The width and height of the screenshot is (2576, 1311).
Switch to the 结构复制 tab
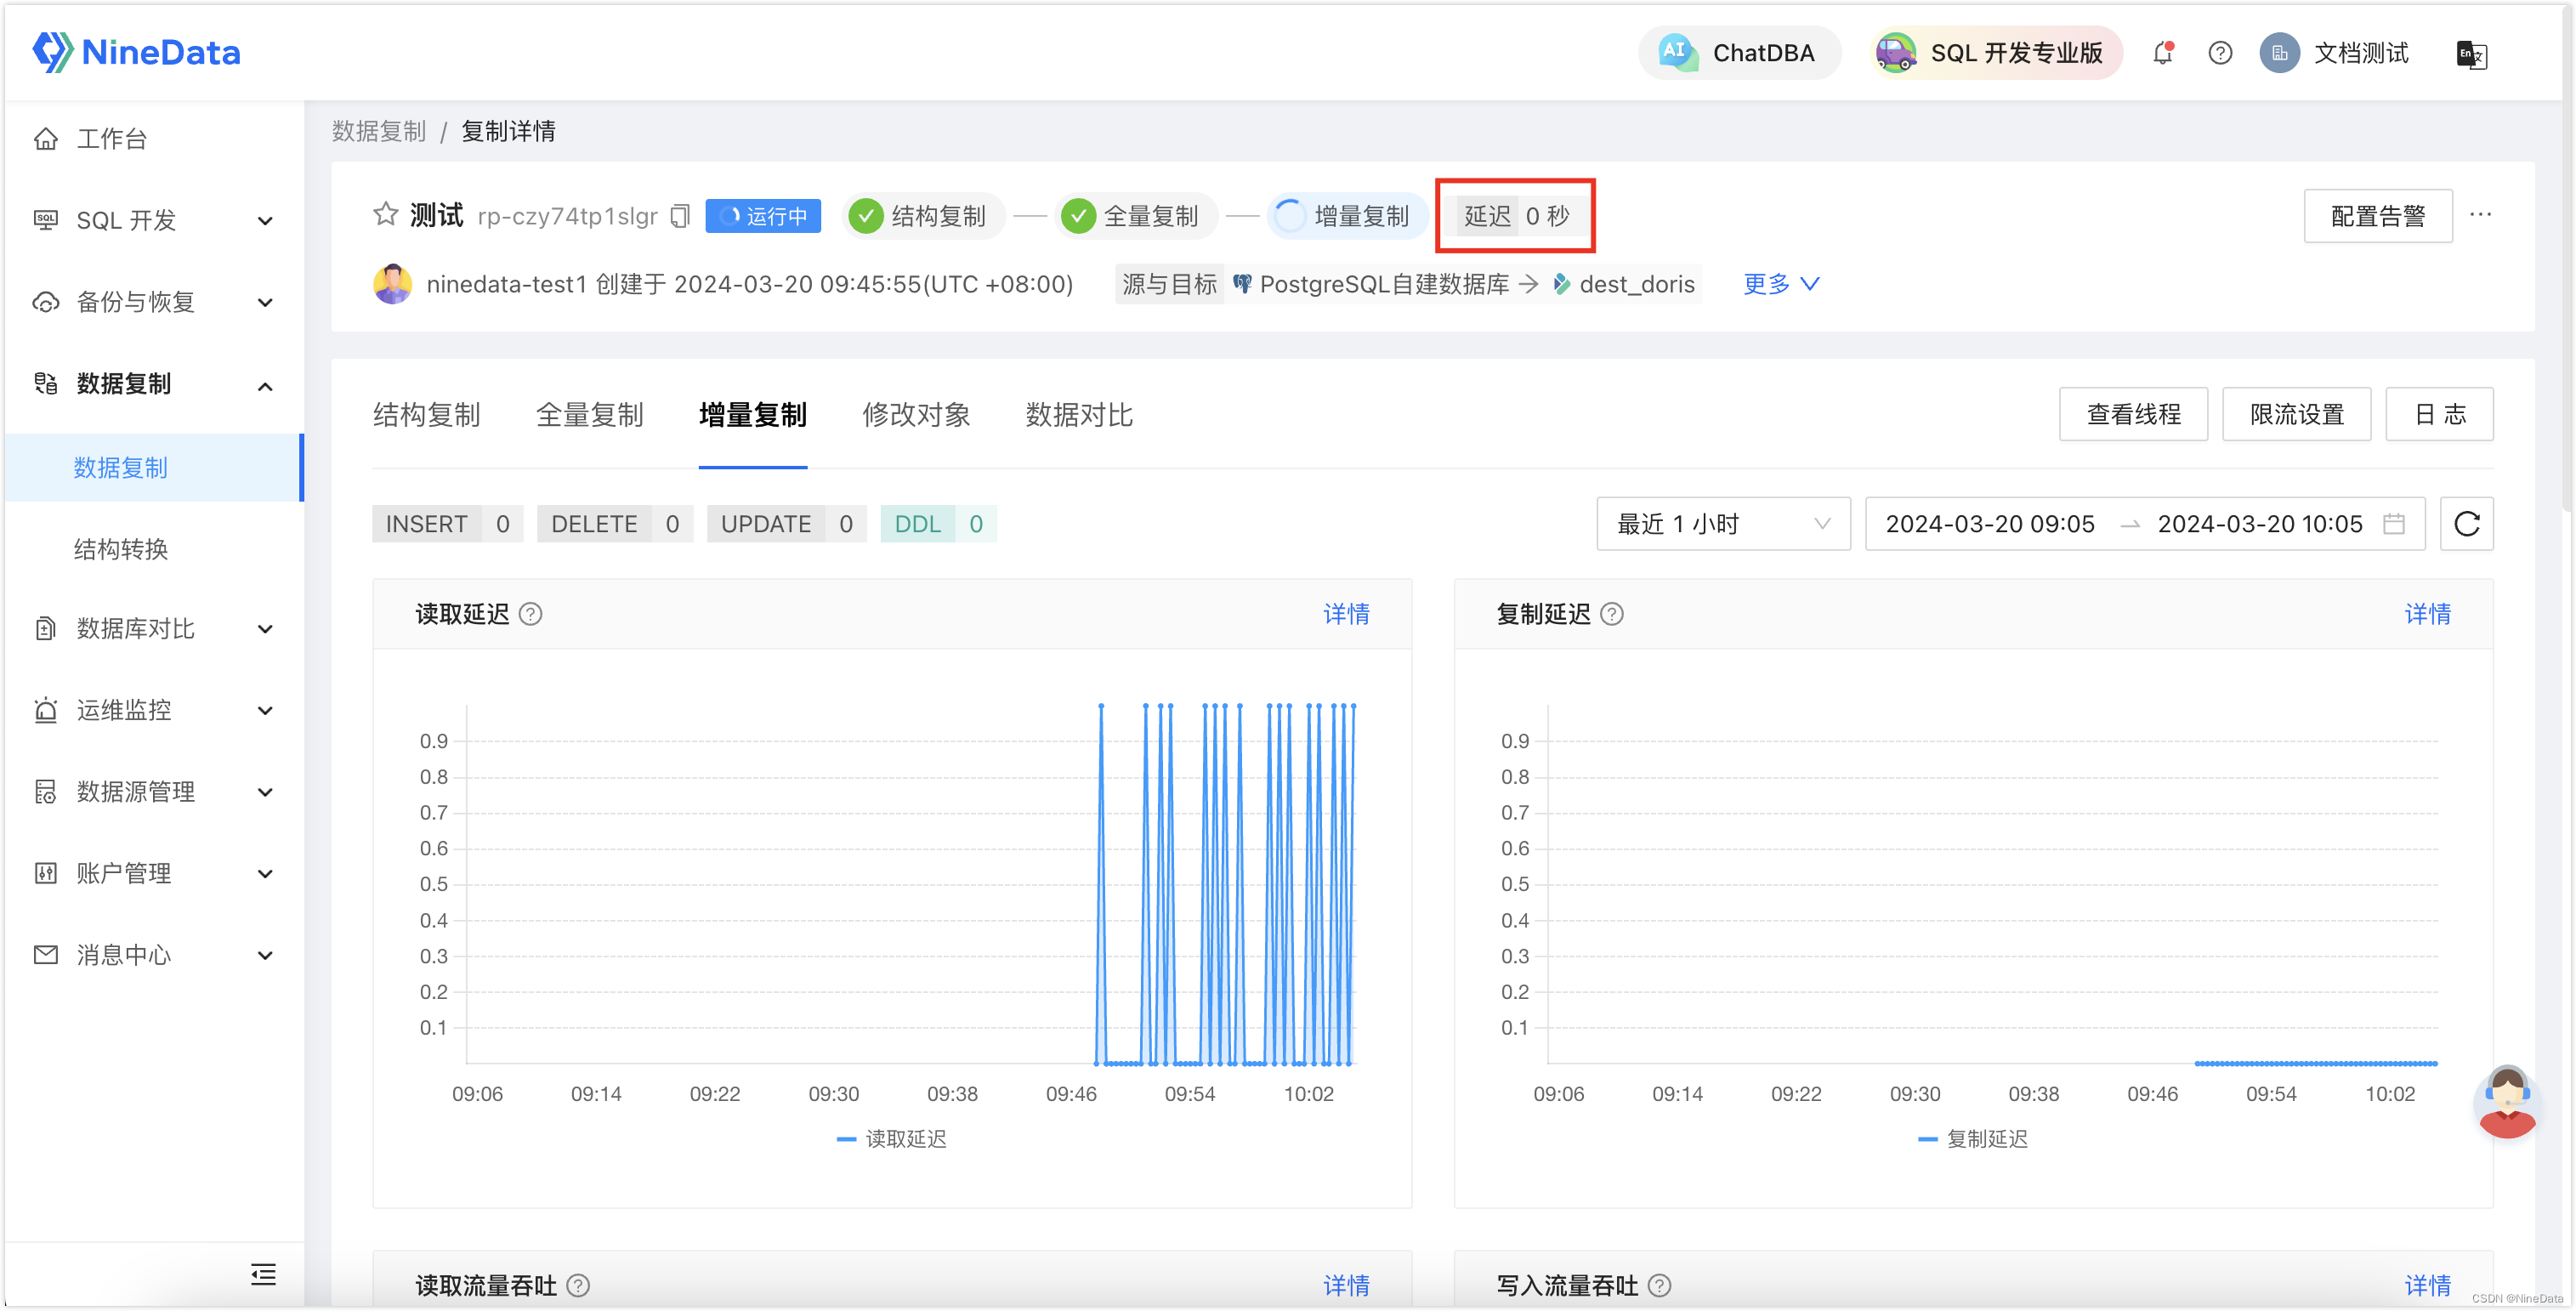click(428, 415)
